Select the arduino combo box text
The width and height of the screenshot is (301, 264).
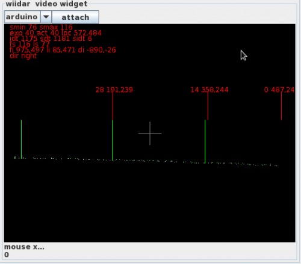22,17
